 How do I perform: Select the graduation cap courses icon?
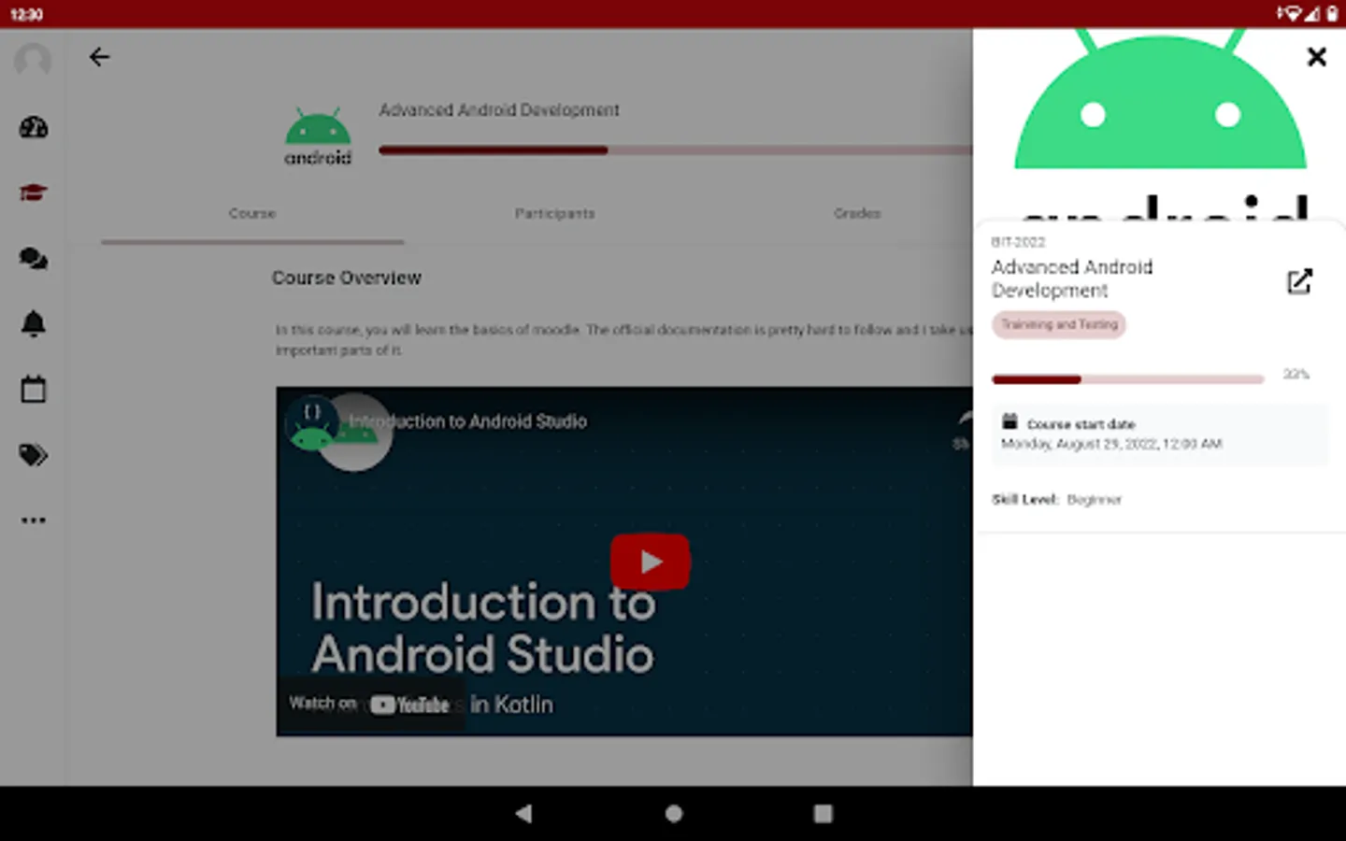(34, 193)
